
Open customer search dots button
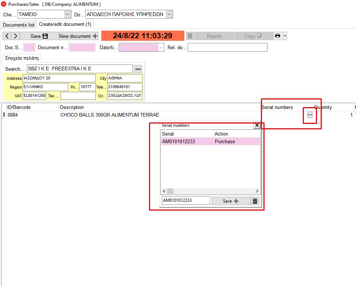pos(138,69)
